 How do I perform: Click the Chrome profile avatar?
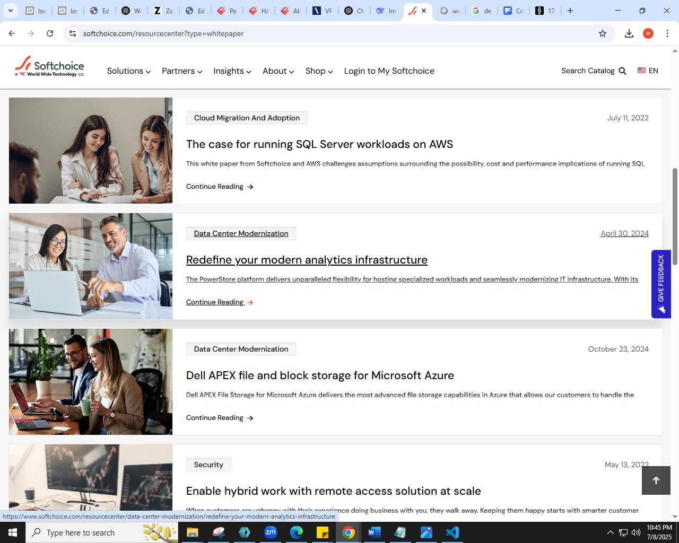click(648, 33)
